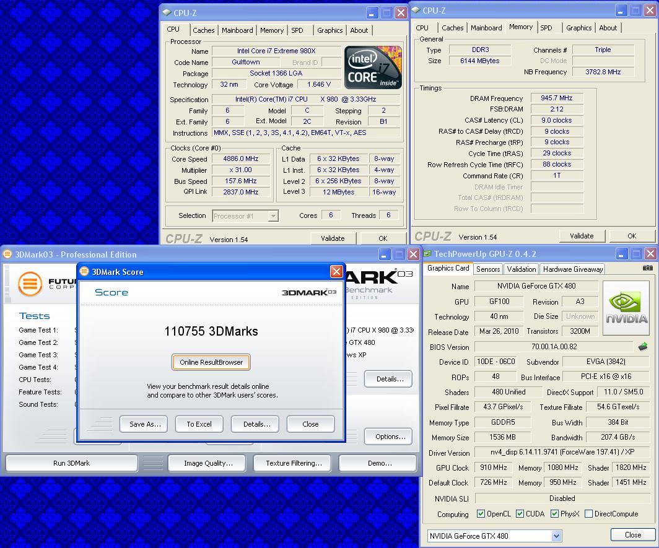Click the NVIDIA logo in GPU-Z
Viewport: 659px width, 548px height.
pos(626,308)
